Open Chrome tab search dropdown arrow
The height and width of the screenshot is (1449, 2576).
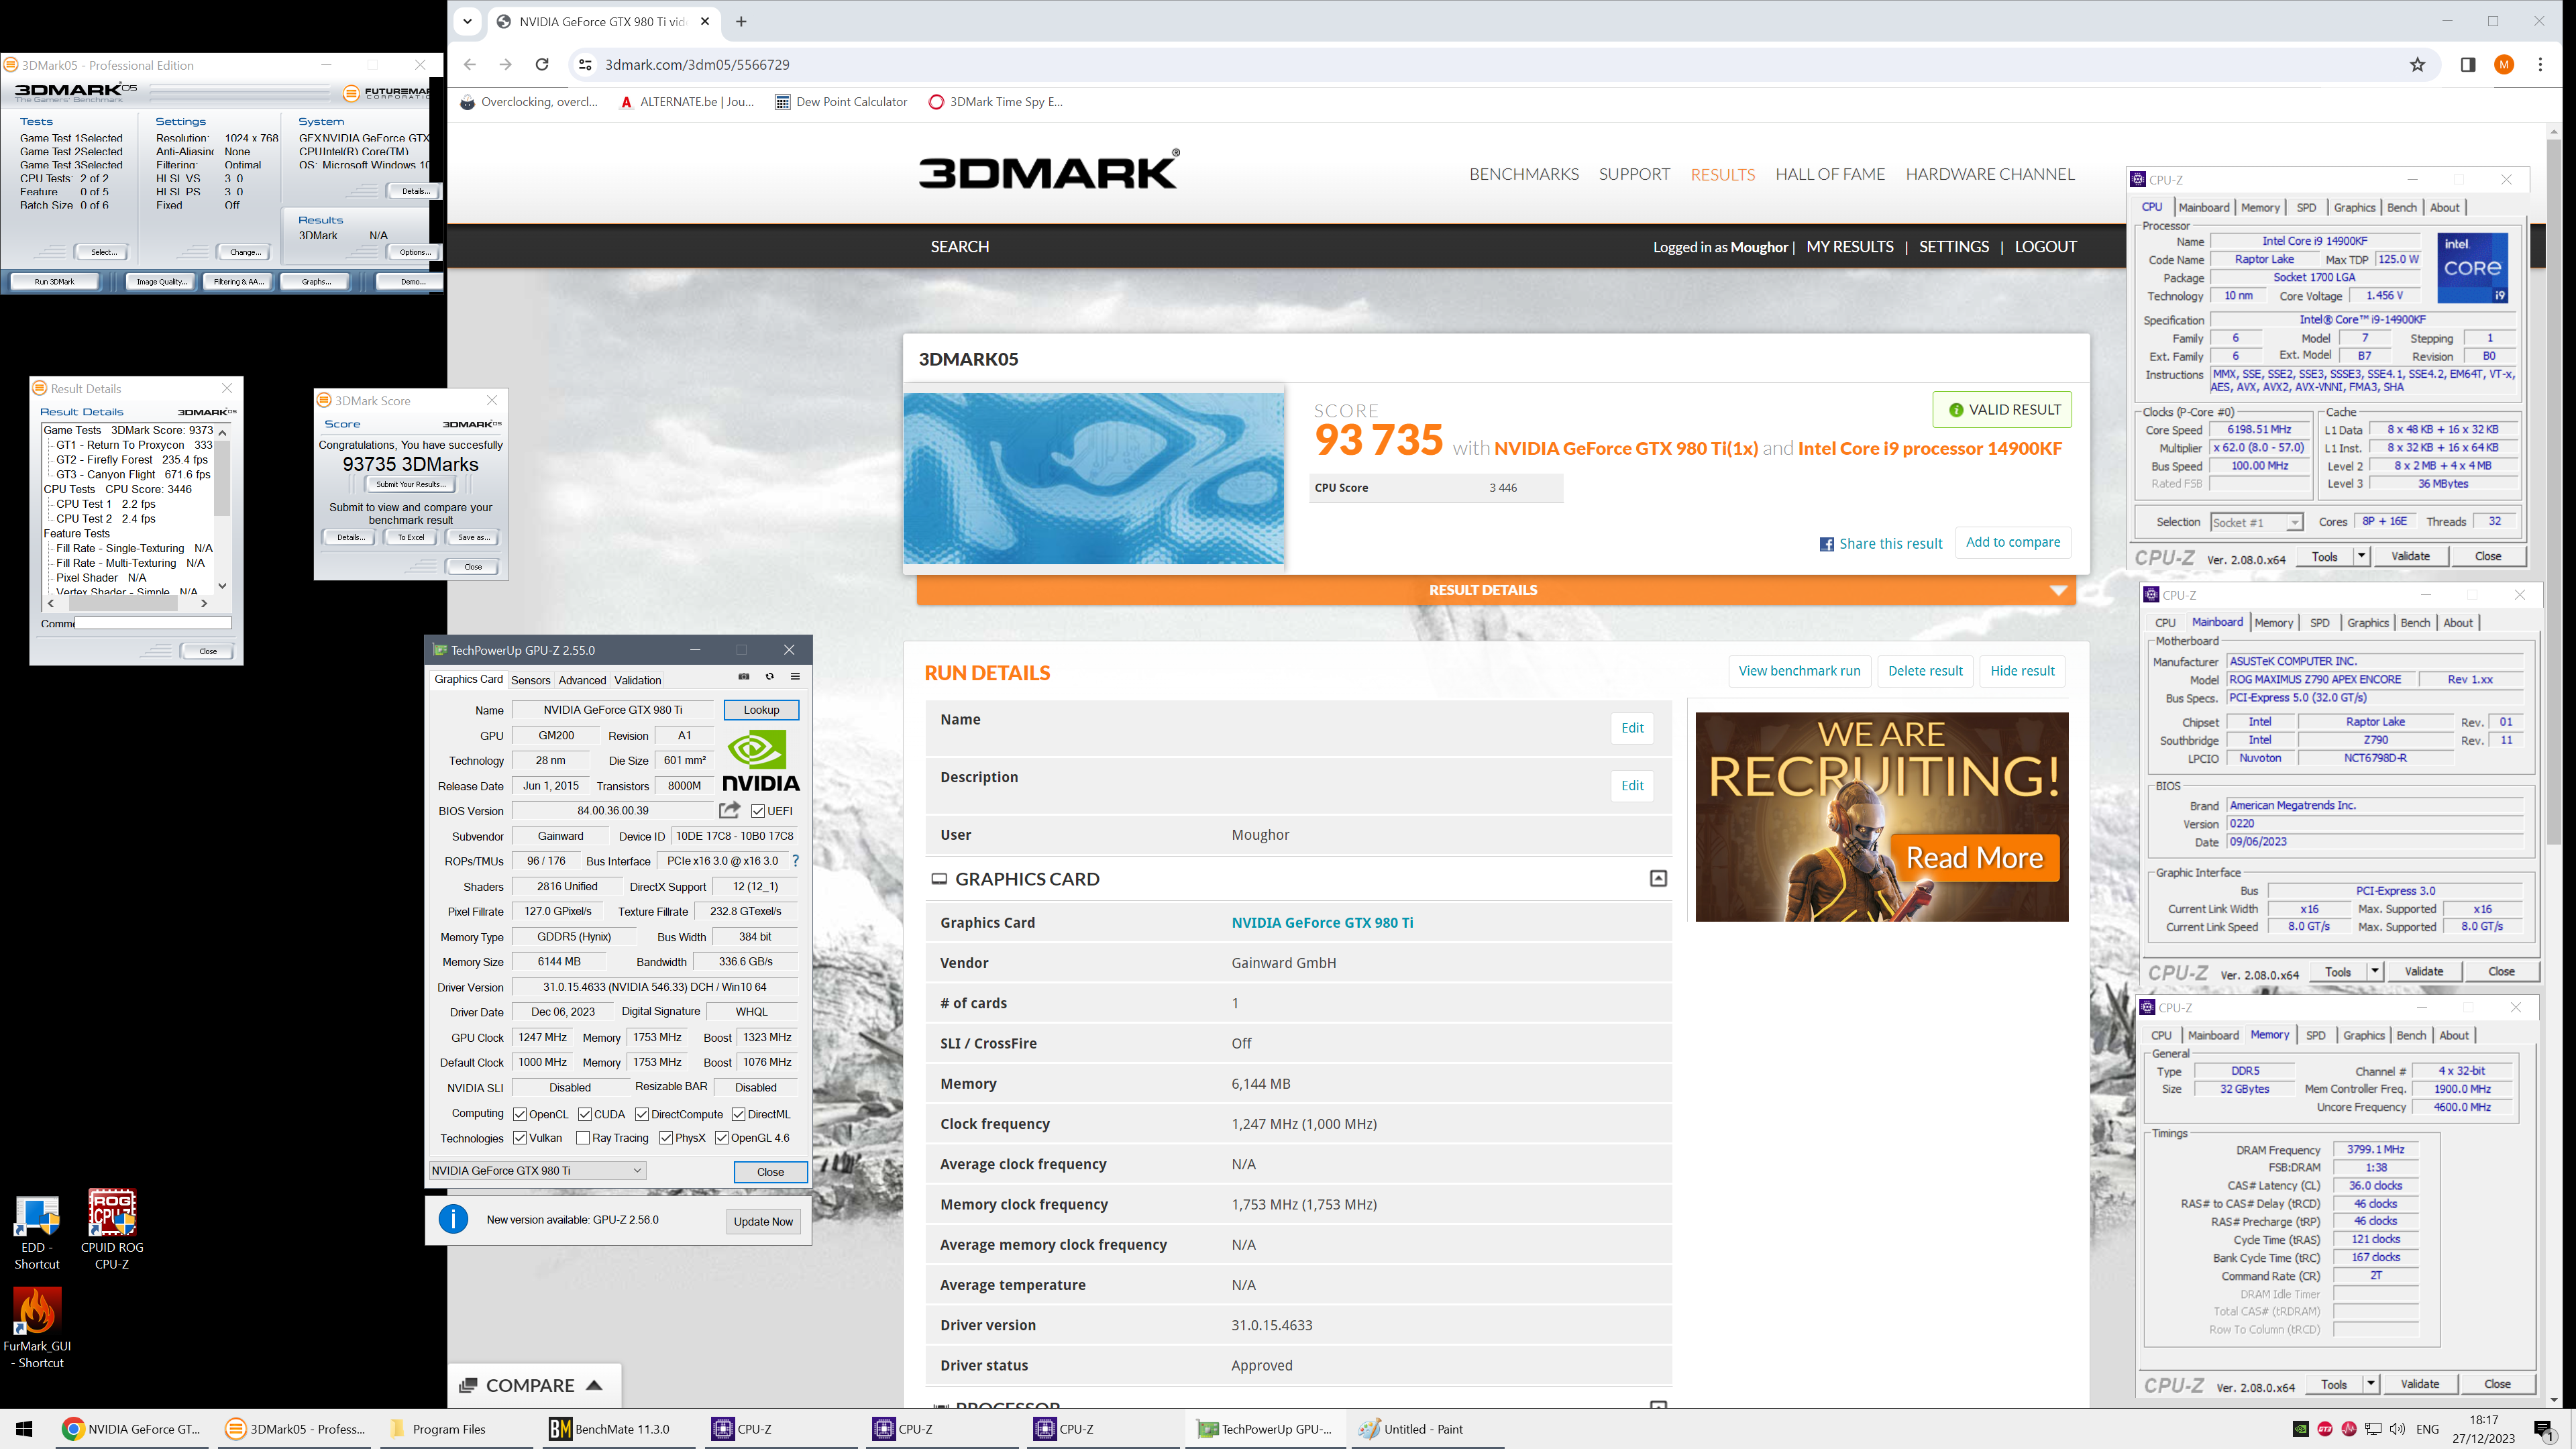(468, 21)
